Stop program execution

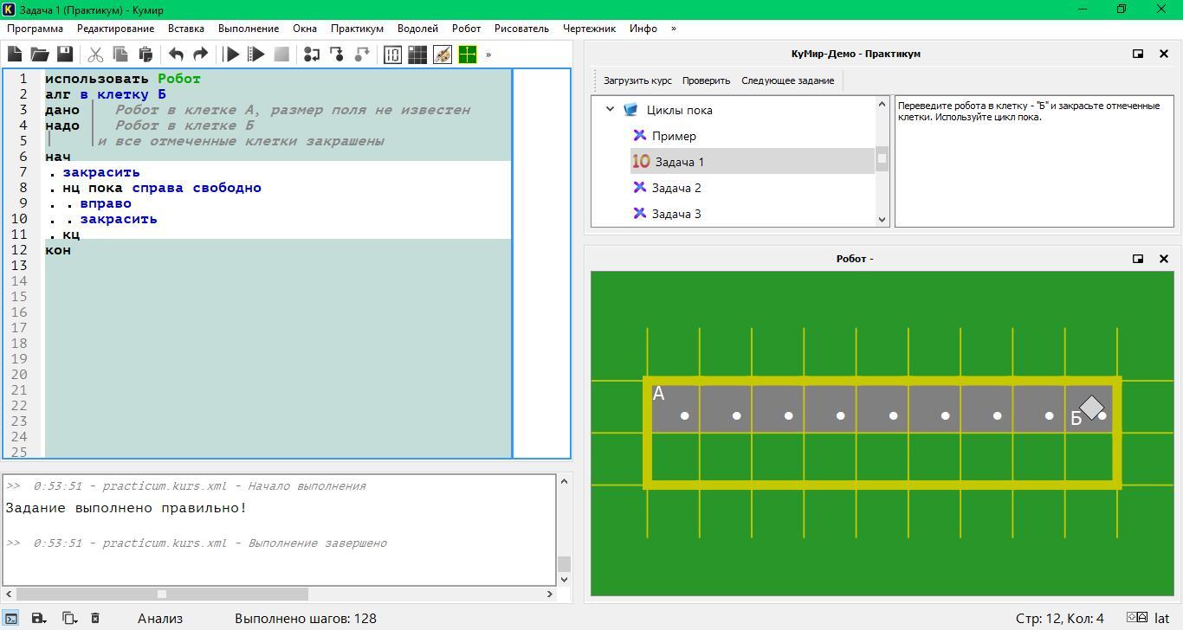click(x=281, y=55)
